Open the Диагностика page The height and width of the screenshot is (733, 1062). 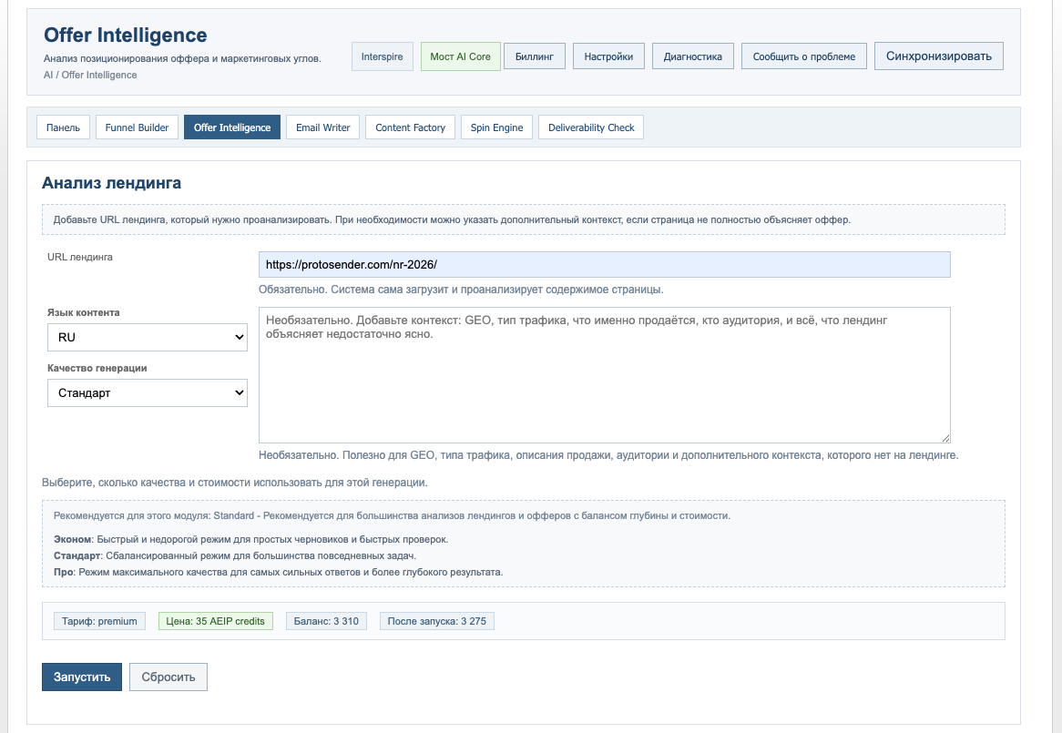(691, 56)
